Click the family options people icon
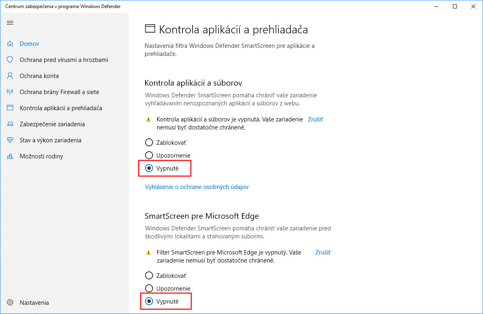Image resolution: width=483 pixels, height=314 pixels. point(10,156)
